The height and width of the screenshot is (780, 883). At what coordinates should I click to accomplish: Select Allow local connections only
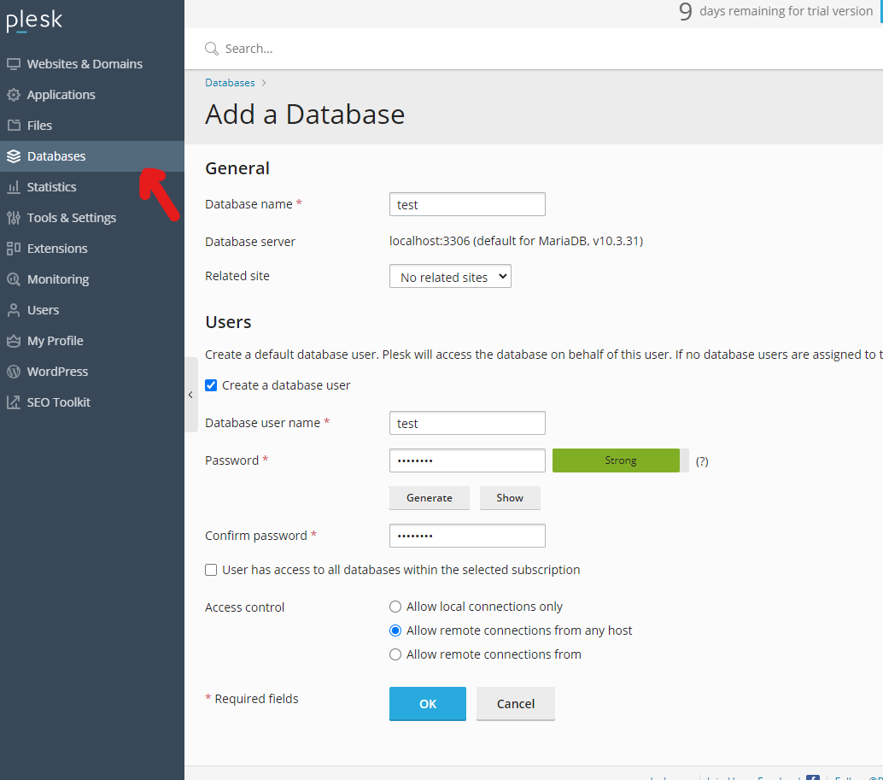395,606
